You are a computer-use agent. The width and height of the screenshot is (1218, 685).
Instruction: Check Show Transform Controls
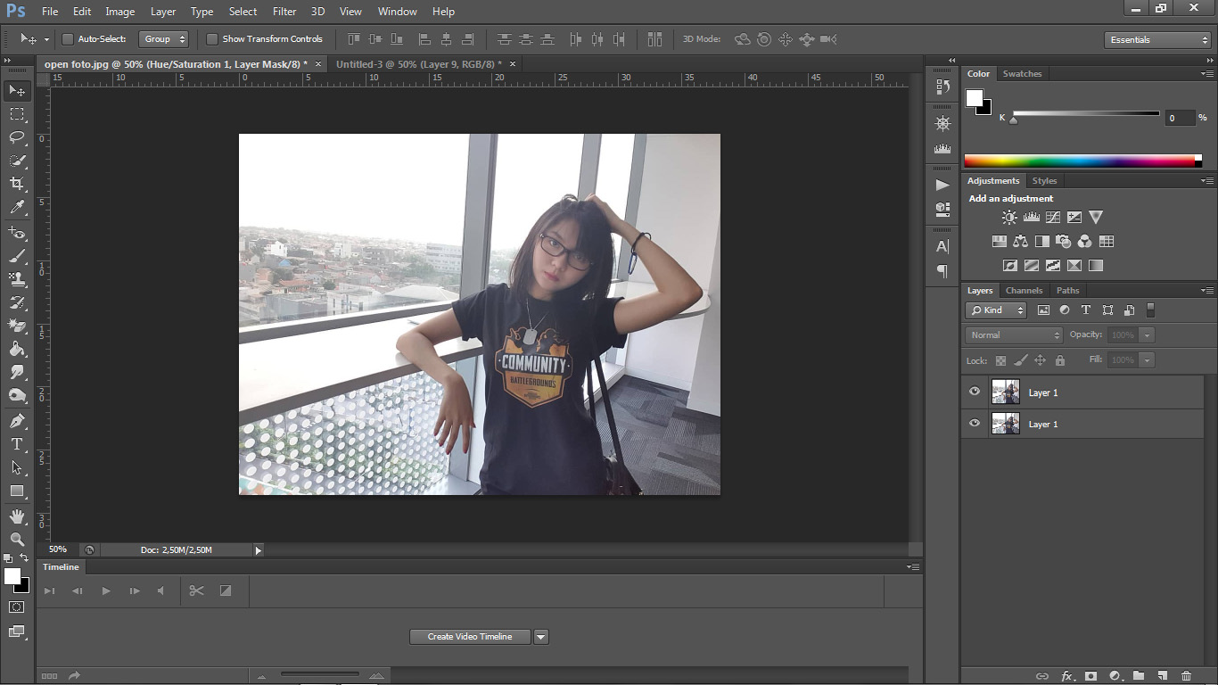(x=212, y=39)
